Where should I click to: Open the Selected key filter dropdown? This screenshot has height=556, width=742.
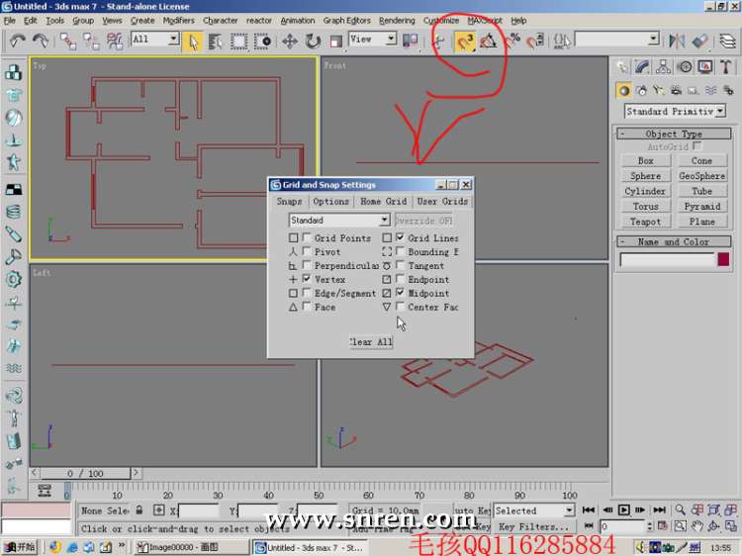534,510
